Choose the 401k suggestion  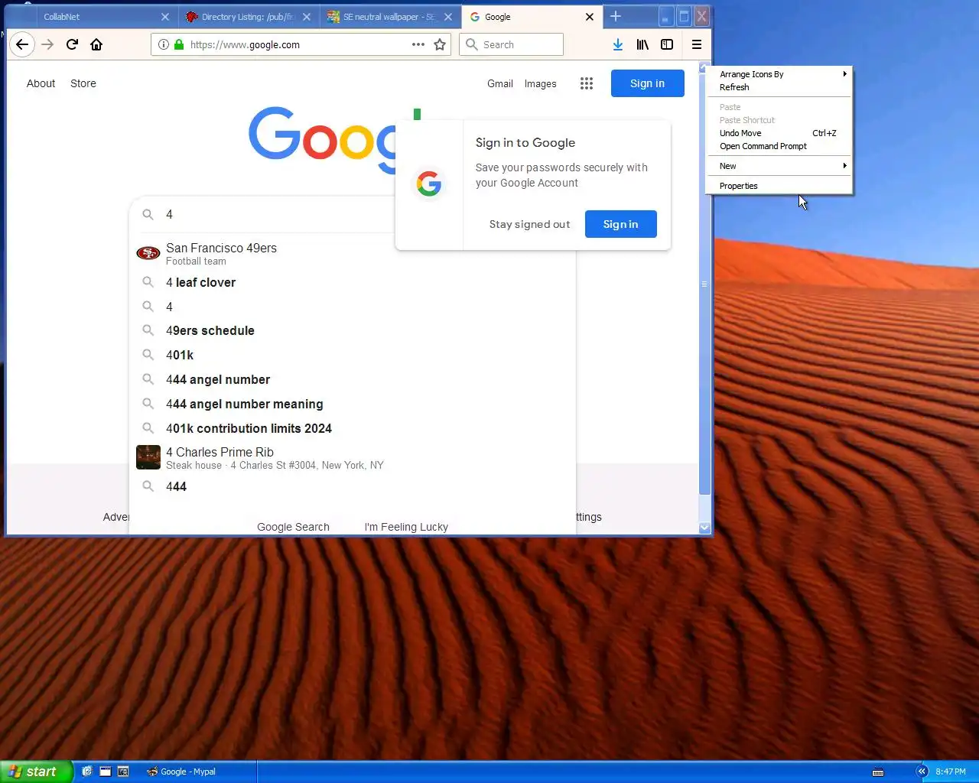tap(353, 355)
